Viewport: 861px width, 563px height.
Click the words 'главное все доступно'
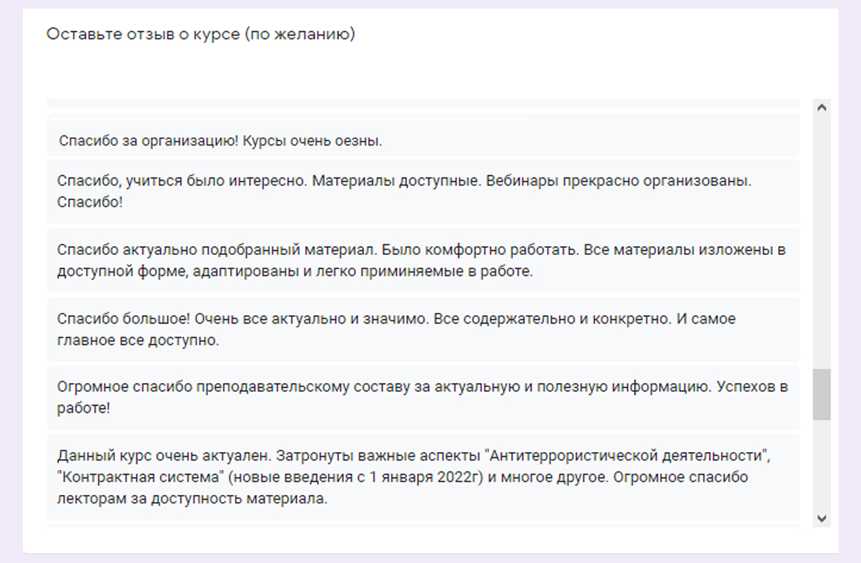(137, 340)
